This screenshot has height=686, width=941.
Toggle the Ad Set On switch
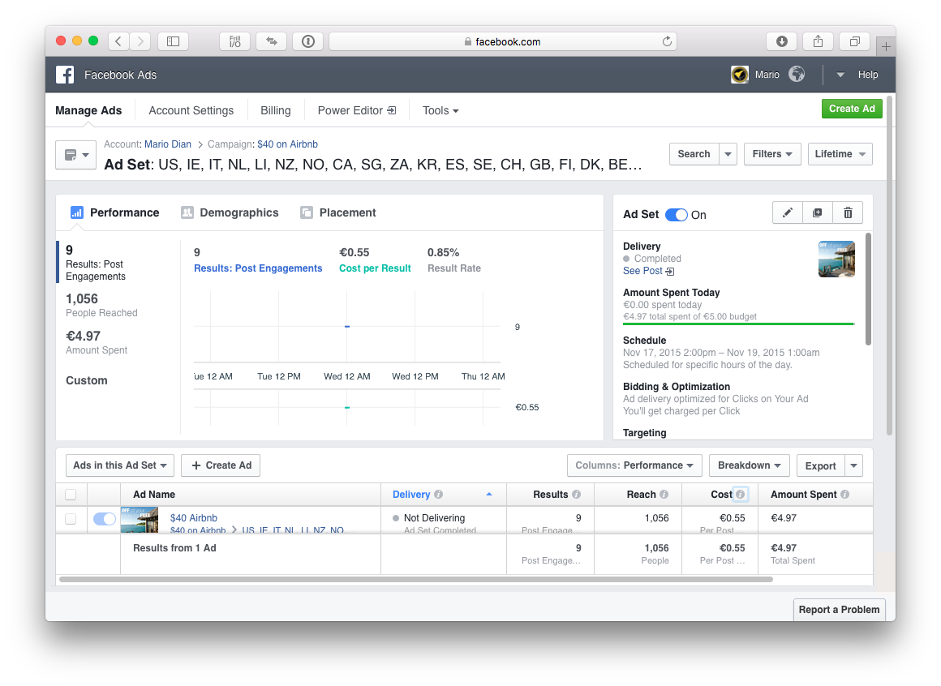point(677,215)
